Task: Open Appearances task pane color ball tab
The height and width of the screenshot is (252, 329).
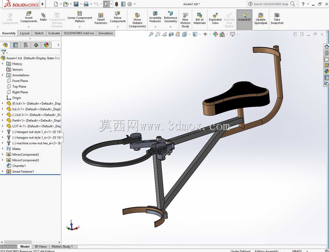Action: (x=326, y=71)
